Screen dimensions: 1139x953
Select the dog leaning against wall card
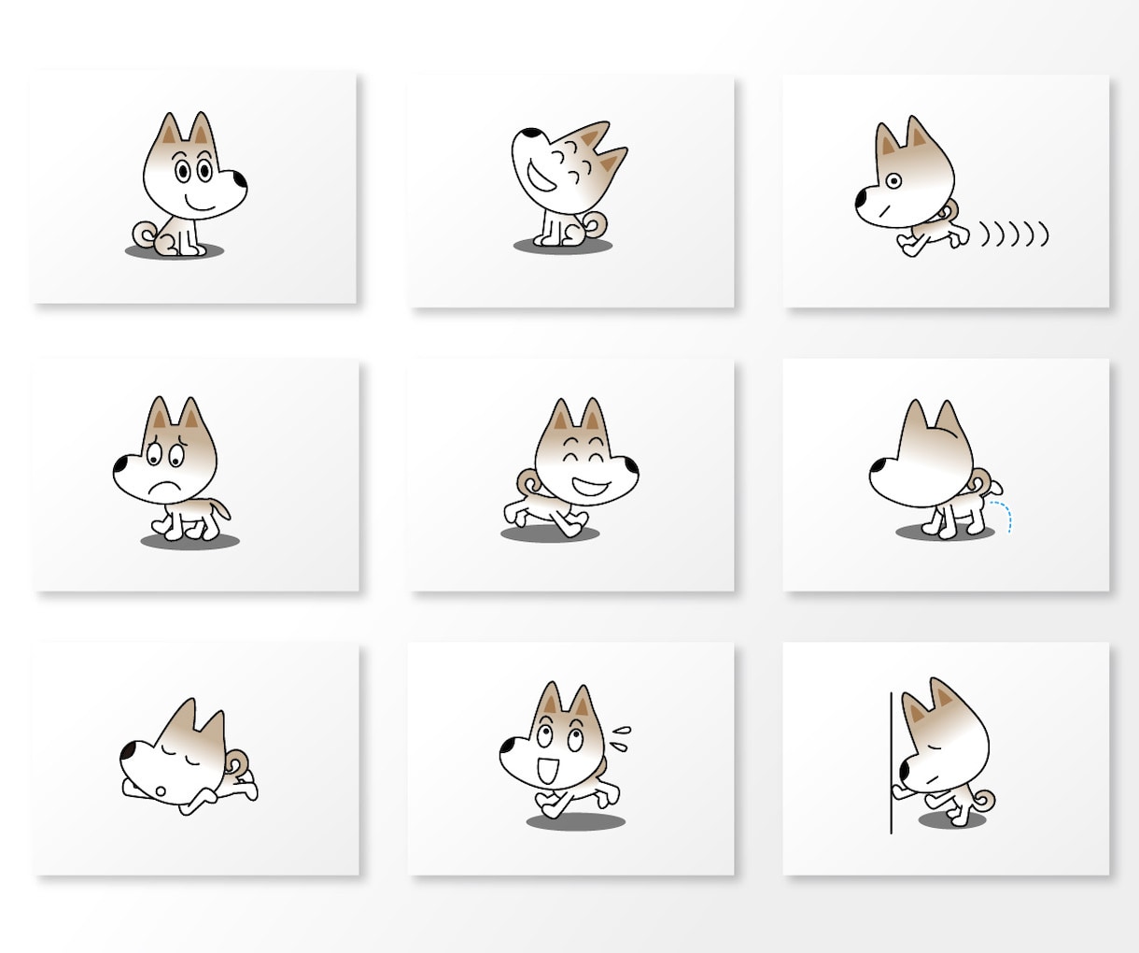[946, 759]
